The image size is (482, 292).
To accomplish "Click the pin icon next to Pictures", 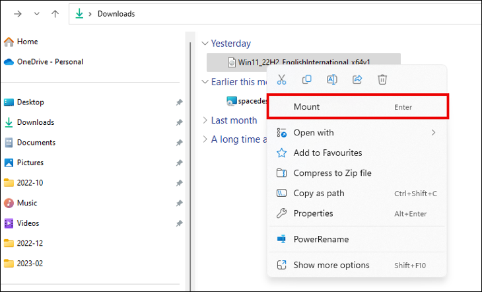I will coord(179,163).
